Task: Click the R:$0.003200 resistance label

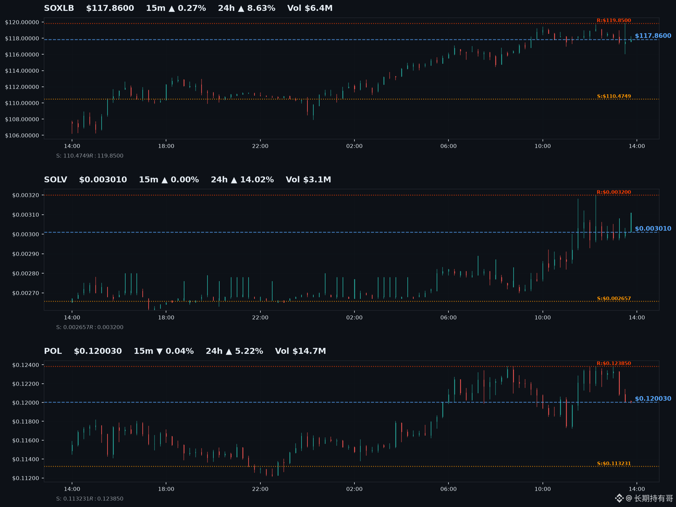Action: point(614,192)
